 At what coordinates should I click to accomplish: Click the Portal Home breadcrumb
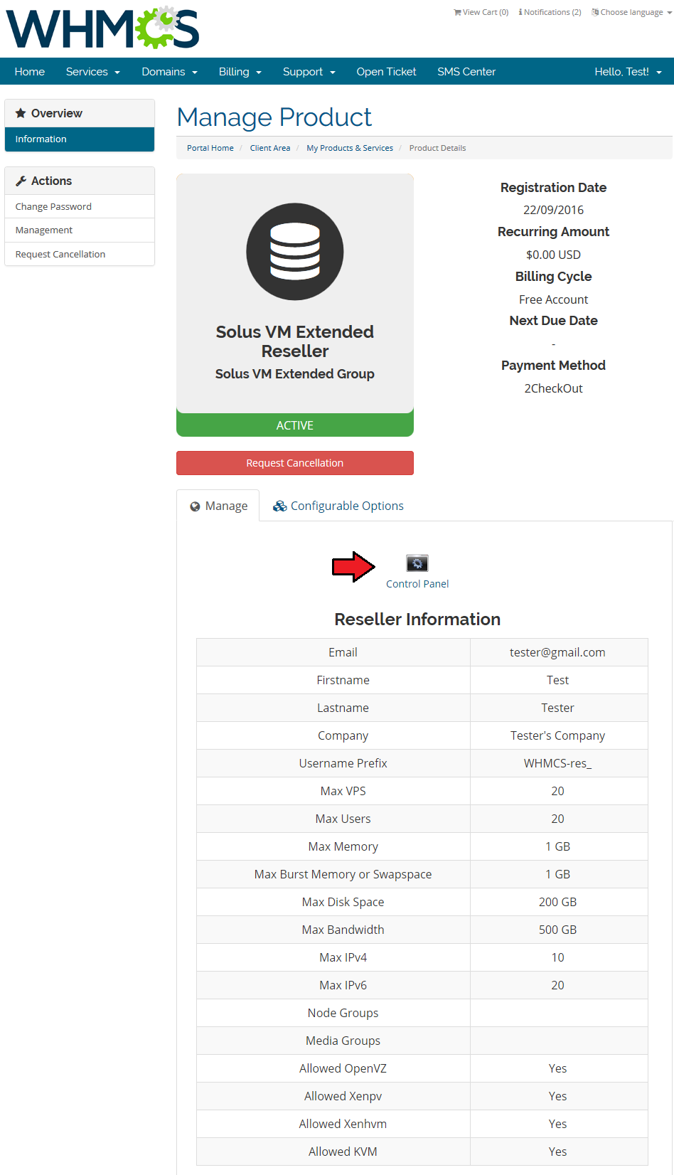coord(210,148)
